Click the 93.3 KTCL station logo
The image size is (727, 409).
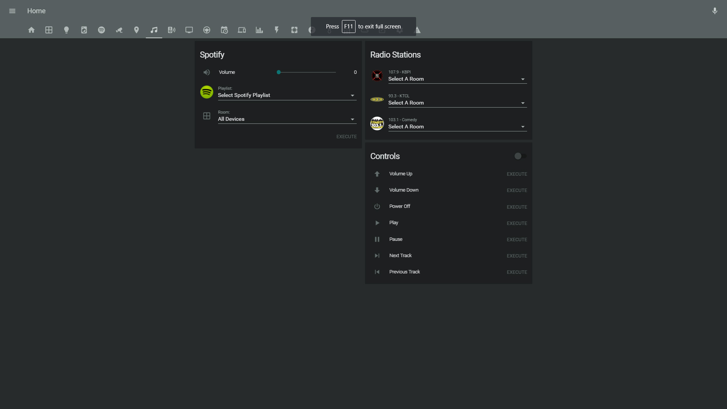(377, 100)
